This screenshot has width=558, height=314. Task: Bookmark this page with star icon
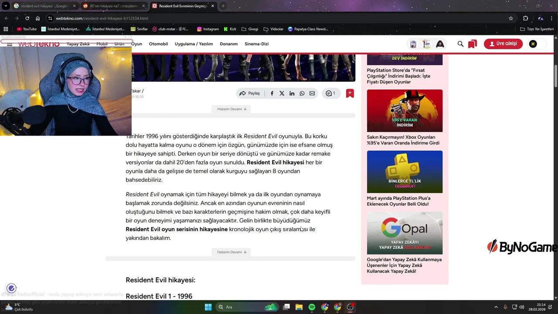[511, 18]
